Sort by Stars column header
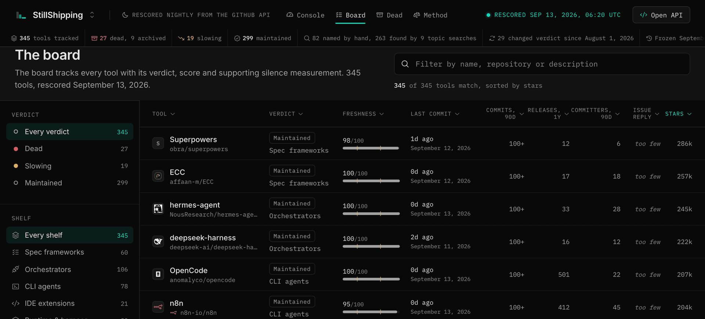This screenshot has width=705, height=319. pos(679,114)
